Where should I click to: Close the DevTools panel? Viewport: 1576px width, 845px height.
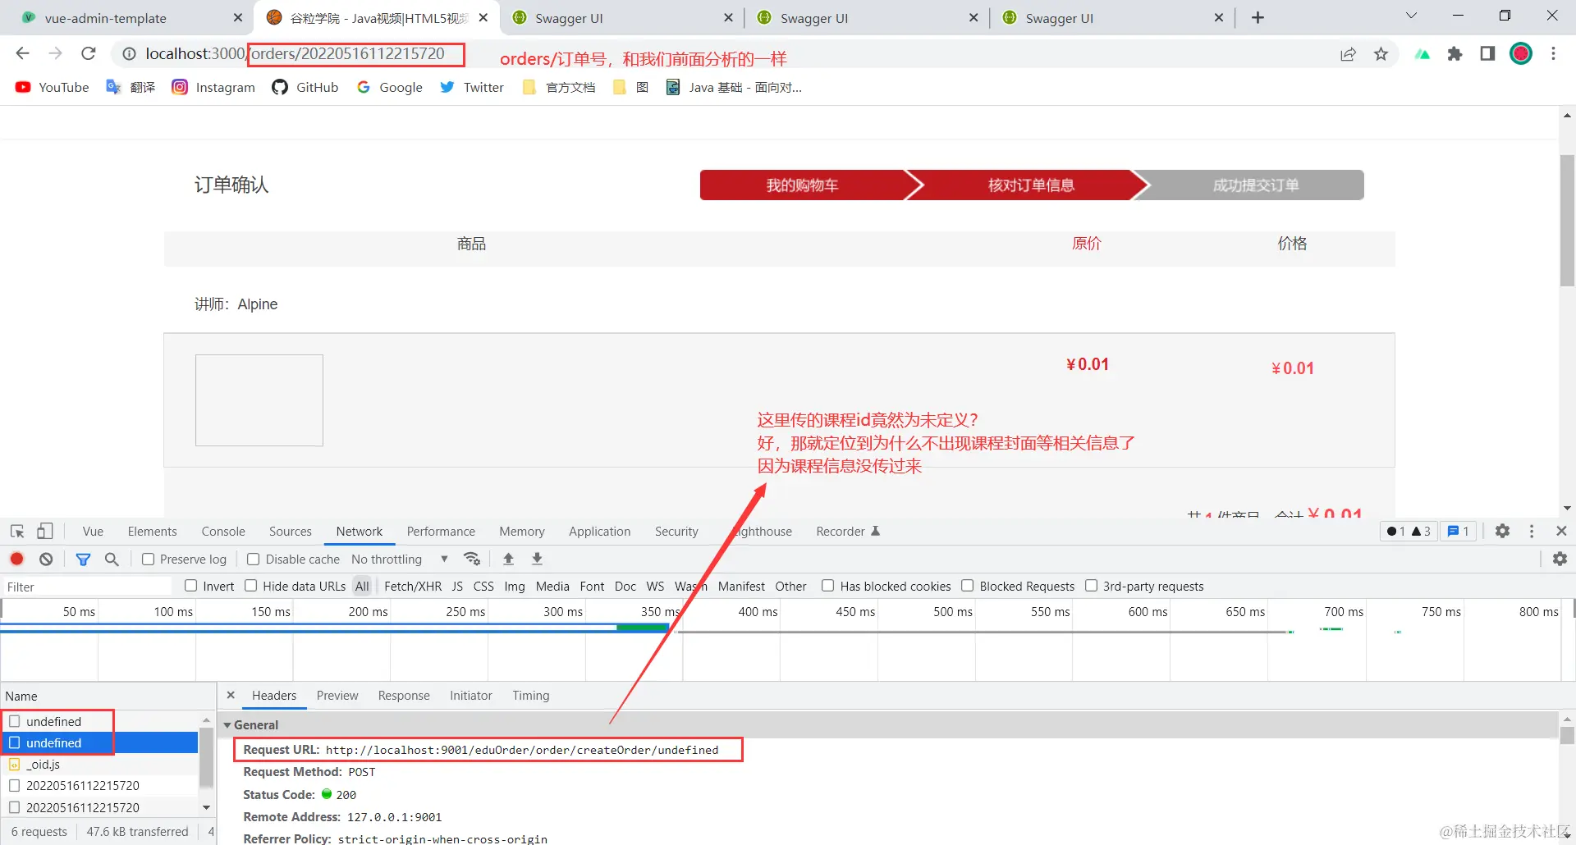pos(1561,532)
